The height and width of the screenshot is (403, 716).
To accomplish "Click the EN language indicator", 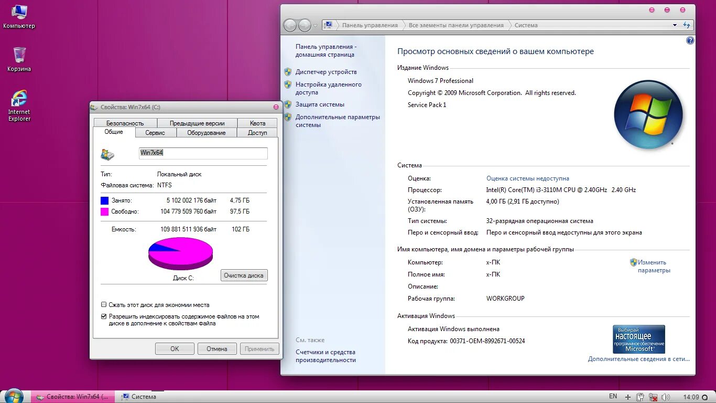I will [613, 396].
